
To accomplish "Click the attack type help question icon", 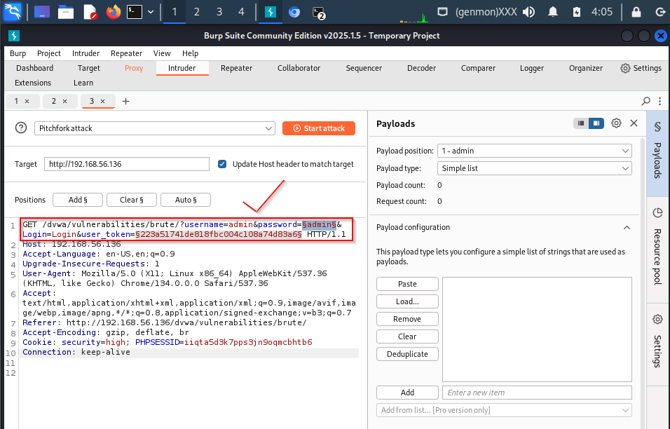I will coord(21,128).
